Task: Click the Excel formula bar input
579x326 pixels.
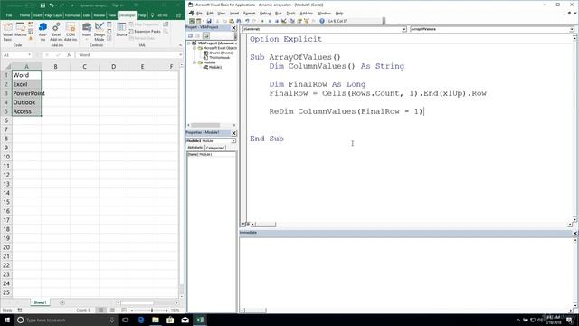Action: point(128,55)
